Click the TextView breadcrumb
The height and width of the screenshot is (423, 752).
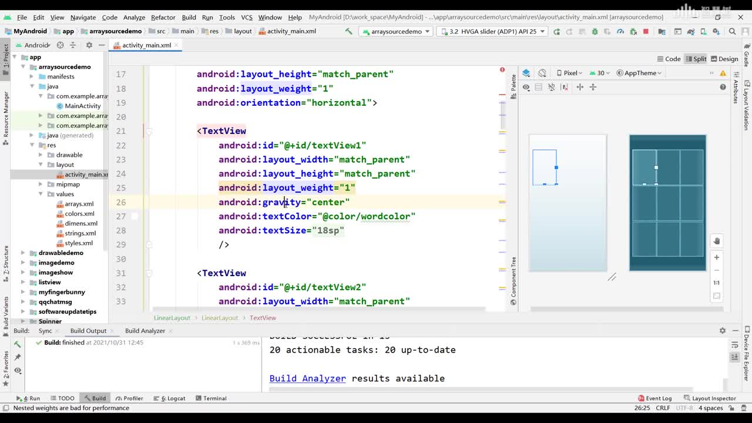pyautogui.click(x=263, y=318)
